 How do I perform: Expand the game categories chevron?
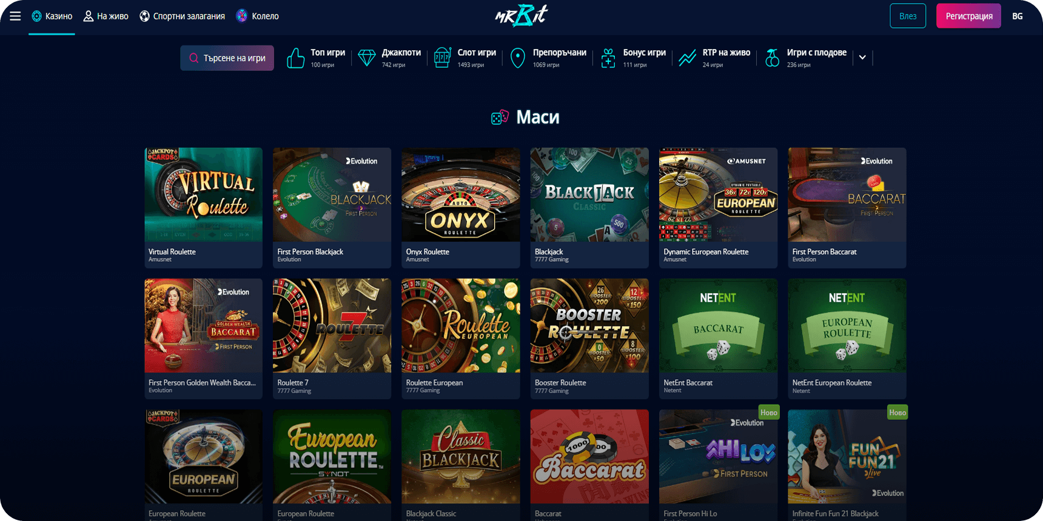point(862,58)
